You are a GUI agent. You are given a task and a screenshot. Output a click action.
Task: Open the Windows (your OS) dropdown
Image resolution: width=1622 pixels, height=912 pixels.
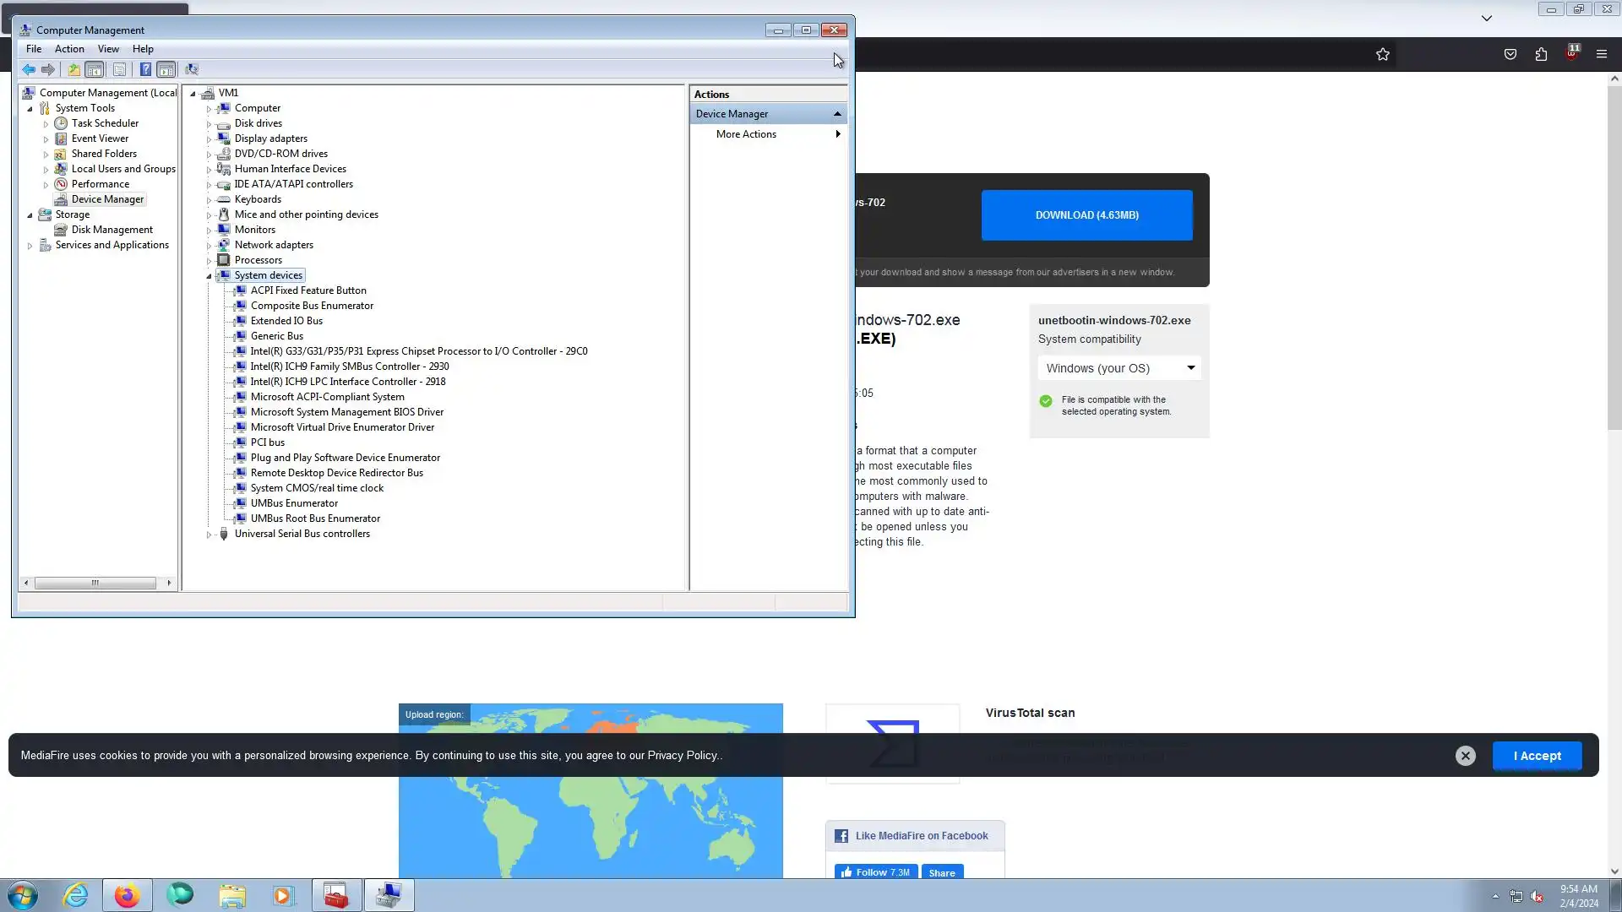click(1119, 368)
